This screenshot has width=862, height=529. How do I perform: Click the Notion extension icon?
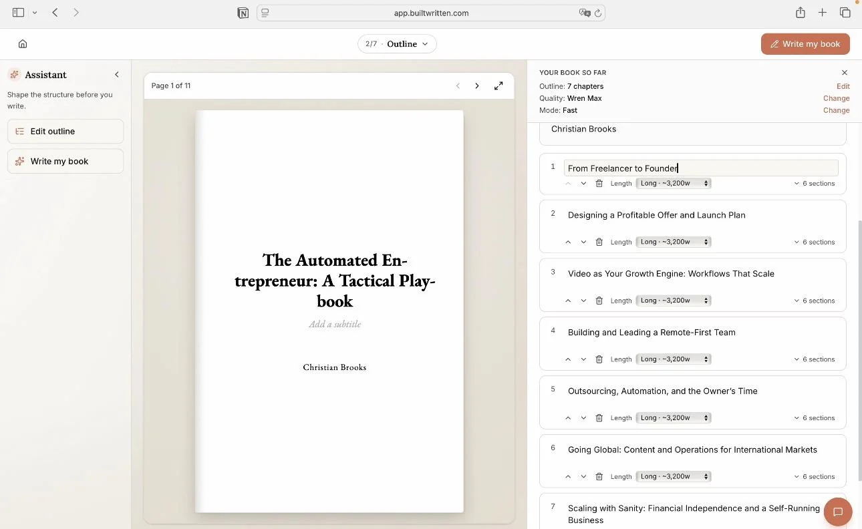[243, 13]
